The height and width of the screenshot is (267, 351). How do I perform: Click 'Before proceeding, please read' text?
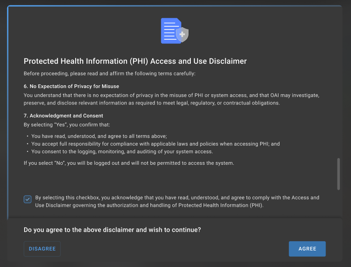[x=109, y=73]
